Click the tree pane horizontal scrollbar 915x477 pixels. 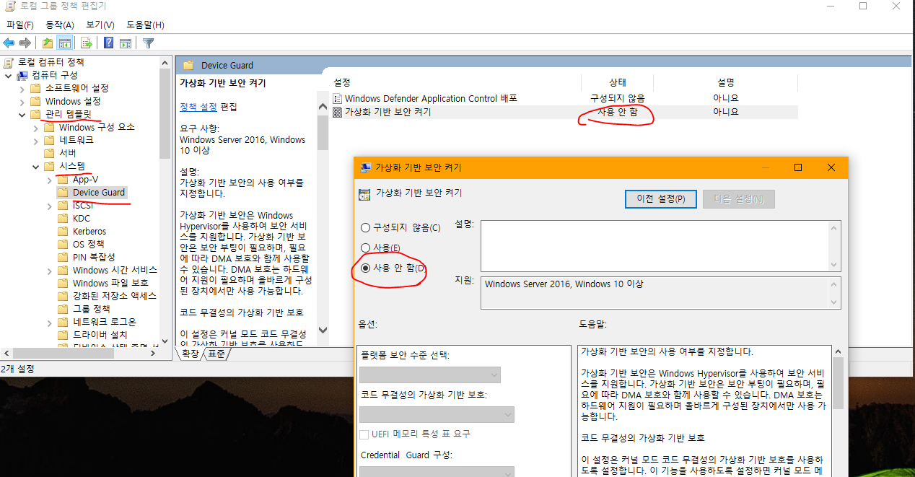79,353
